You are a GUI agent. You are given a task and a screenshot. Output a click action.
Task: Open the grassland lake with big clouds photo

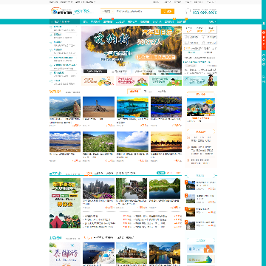click(132, 142)
